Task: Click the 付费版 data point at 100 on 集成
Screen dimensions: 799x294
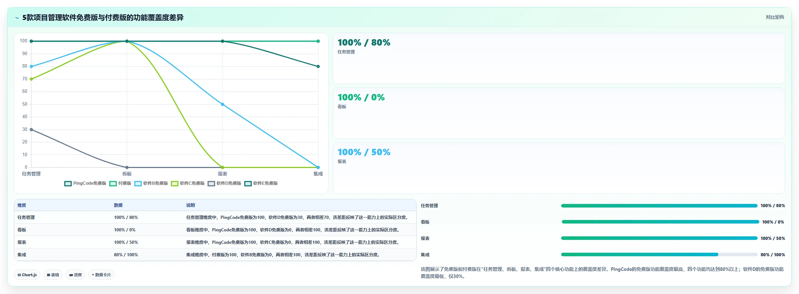Action: (x=318, y=41)
